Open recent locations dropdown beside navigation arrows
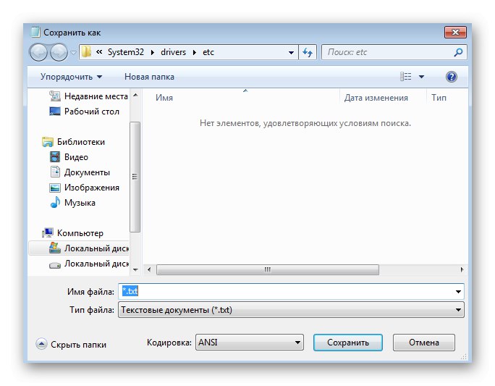 coord(73,52)
